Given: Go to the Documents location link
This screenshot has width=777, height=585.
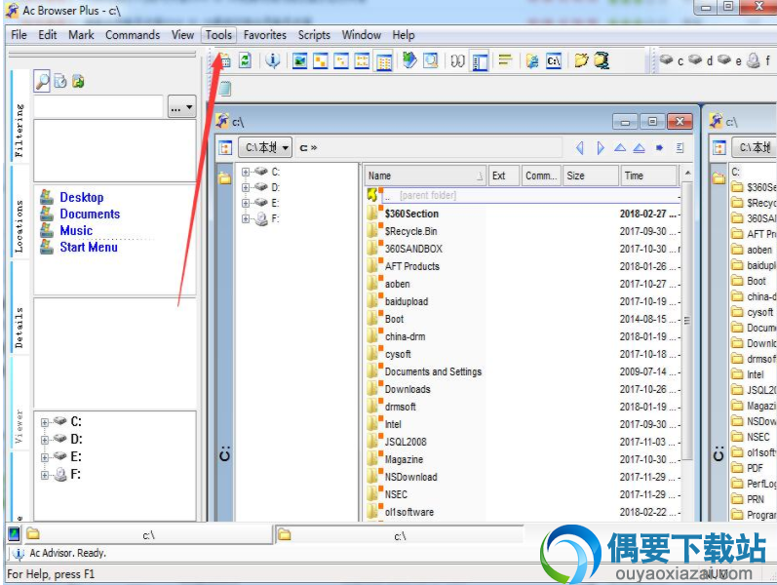Looking at the screenshot, I should tap(90, 214).
